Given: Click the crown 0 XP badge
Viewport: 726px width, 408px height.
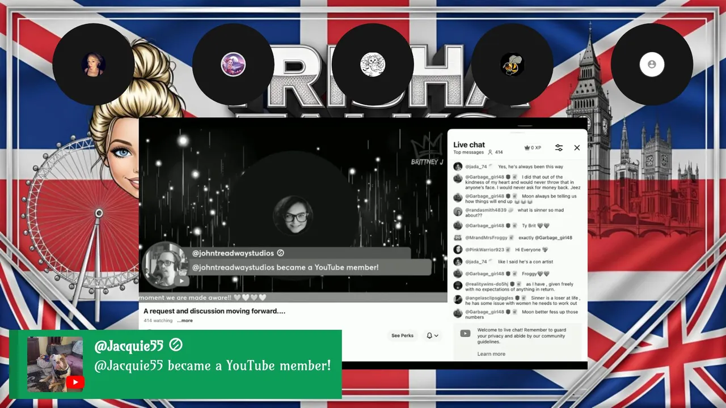Looking at the screenshot, I should click(532, 147).
